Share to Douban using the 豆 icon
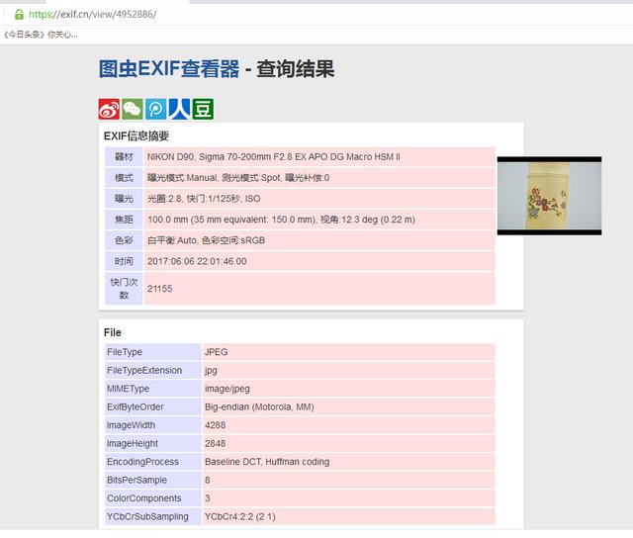The width and height of the screenshot is (633, 538). point(203,109)
